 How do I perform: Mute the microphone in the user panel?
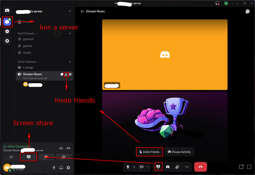pyautogui.click(x=54, y=168)
